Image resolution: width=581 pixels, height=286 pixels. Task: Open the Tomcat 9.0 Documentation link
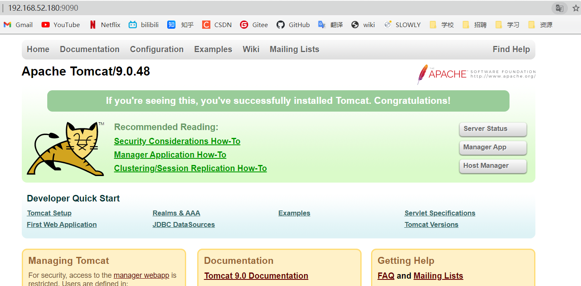coord(256,276)
